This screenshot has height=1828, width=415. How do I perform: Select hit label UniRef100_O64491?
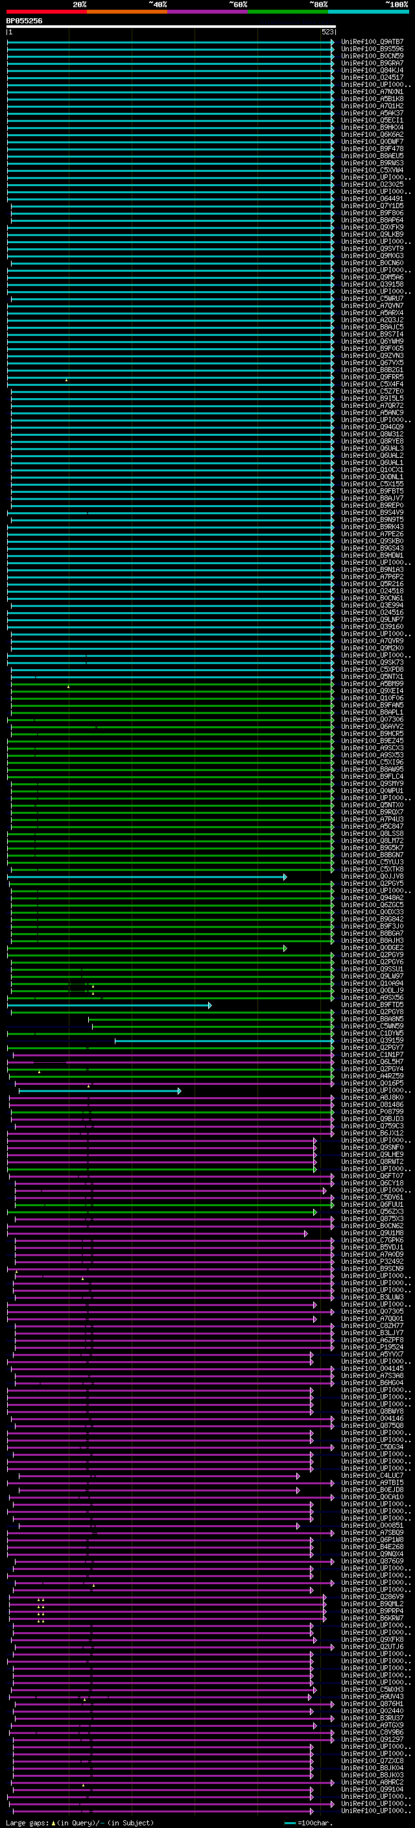(x=372, y=198)
